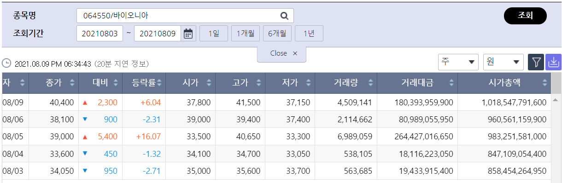Image resolution: width=562 pixels, height=183 pixels.
Task: Sort by the date column arrows
Action: click(x=22, y=83)
